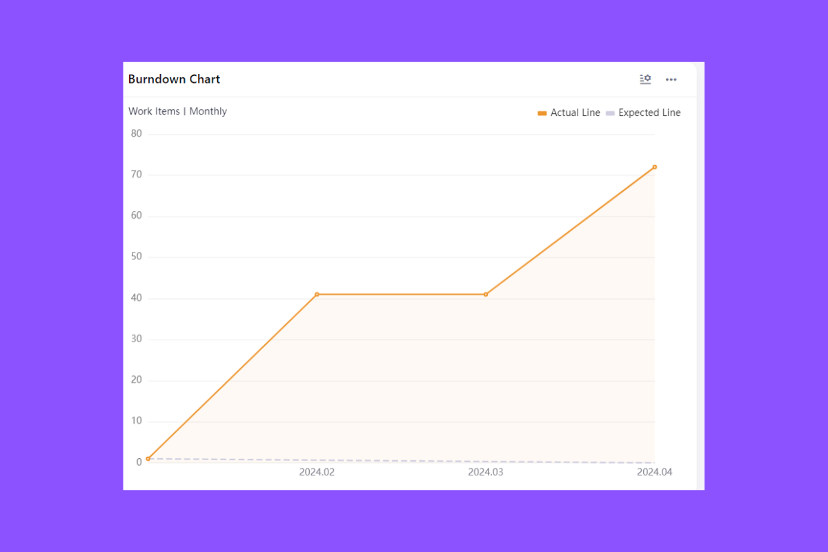Select the data point at 2024.02

click(x=317, y=293)
